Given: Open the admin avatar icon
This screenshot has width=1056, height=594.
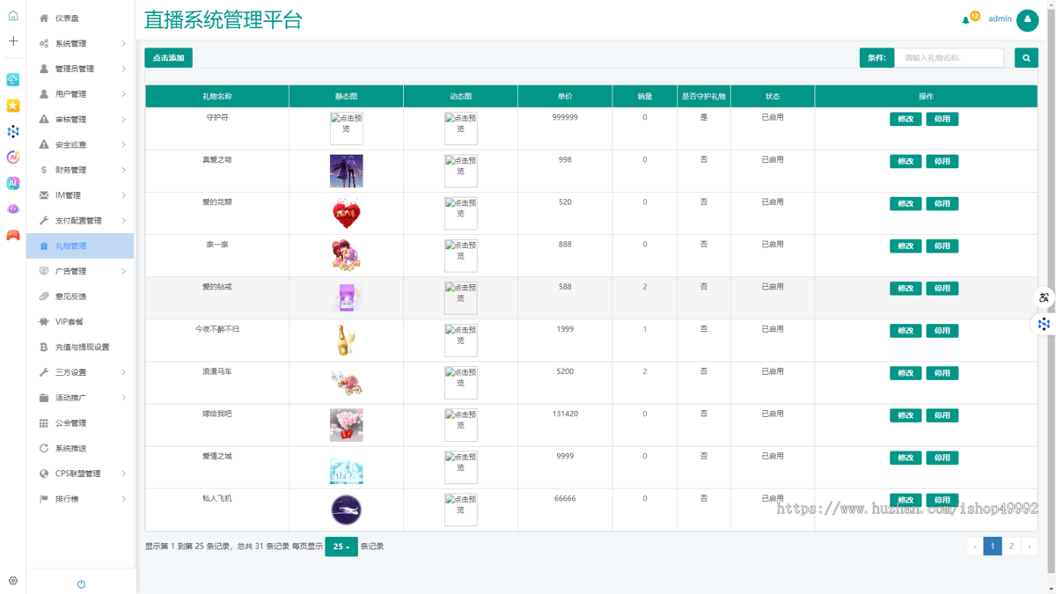Looking at the screenshot, I should [x=1027, y=19].
